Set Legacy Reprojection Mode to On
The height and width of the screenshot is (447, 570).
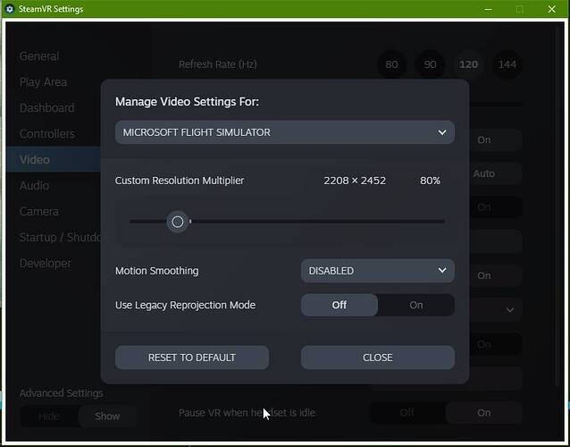point(416,305)
